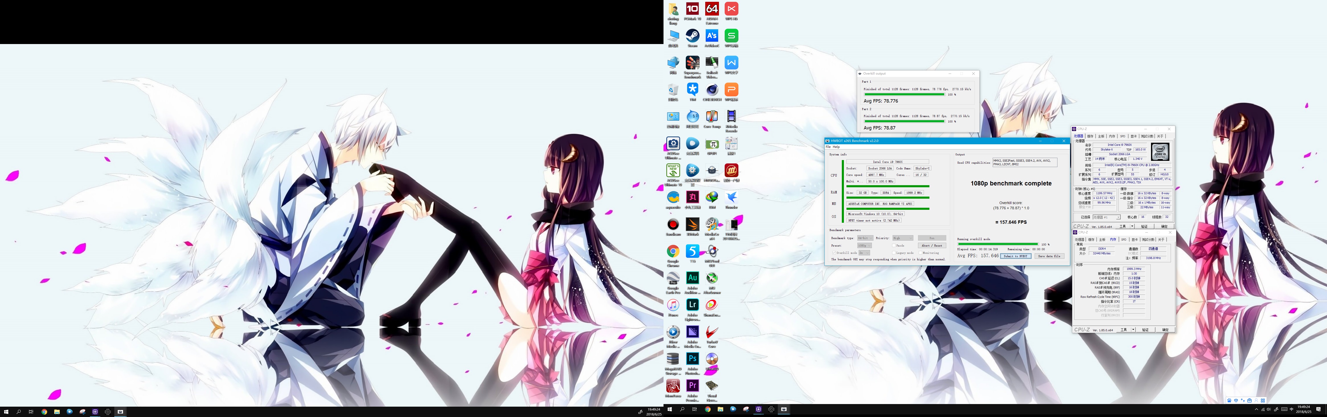The image size is (1327, 417).
Task: Click 验证 button in upper CPU-Z window
Action: (x=1144, y=227)
